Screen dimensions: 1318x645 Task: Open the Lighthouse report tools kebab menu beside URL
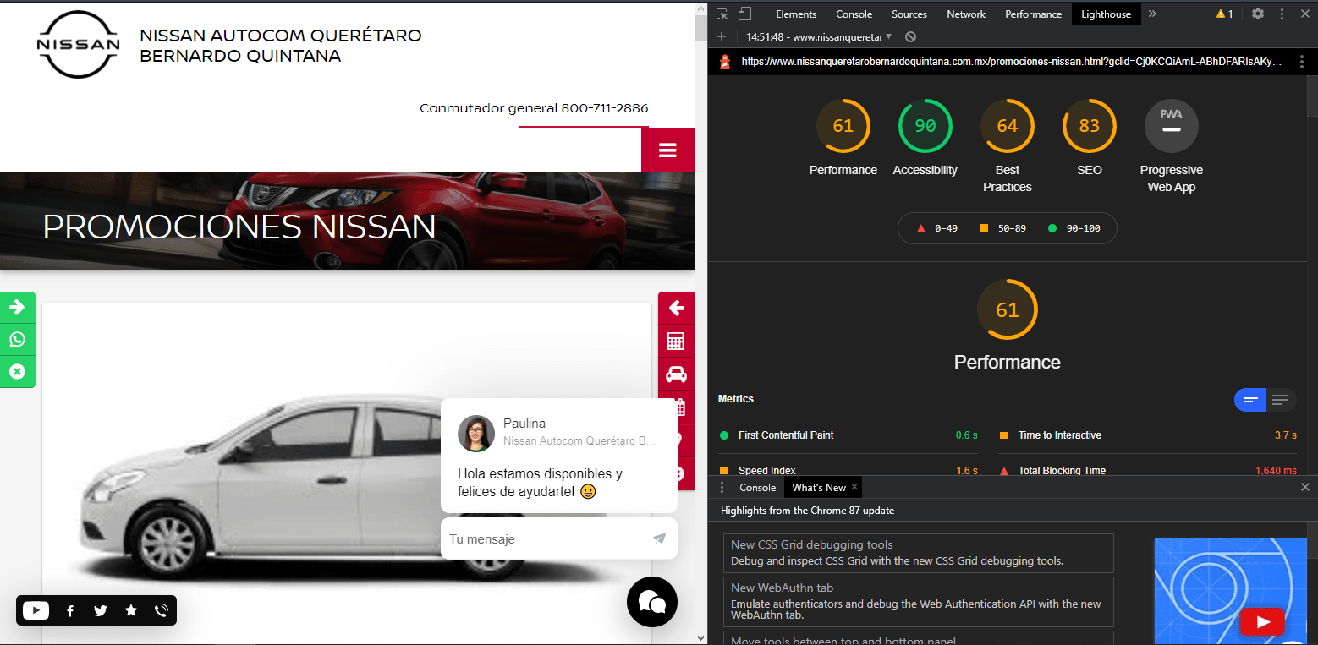[x=1302, y=62]
